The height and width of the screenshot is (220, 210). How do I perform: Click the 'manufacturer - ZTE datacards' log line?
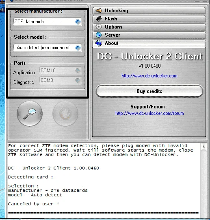click(x=48, y=190)
